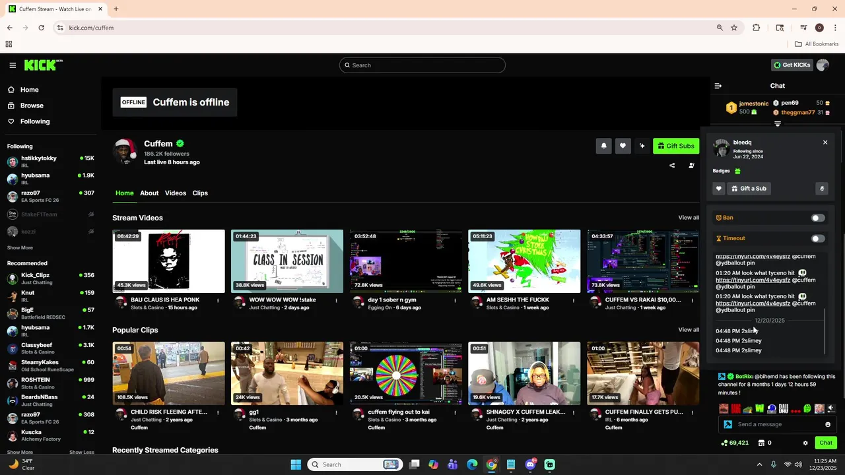845x475 pixels.
Task: Click the user report icon beside share
Action: (691, 166)
